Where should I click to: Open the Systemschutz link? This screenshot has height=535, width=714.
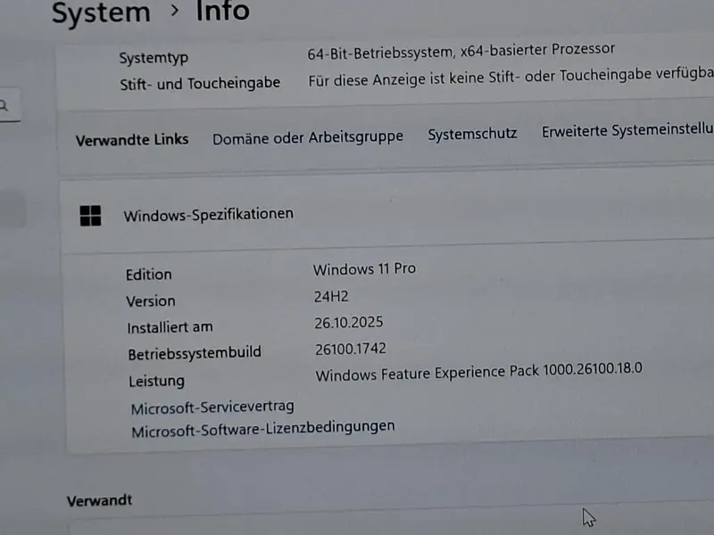[472, 134]
